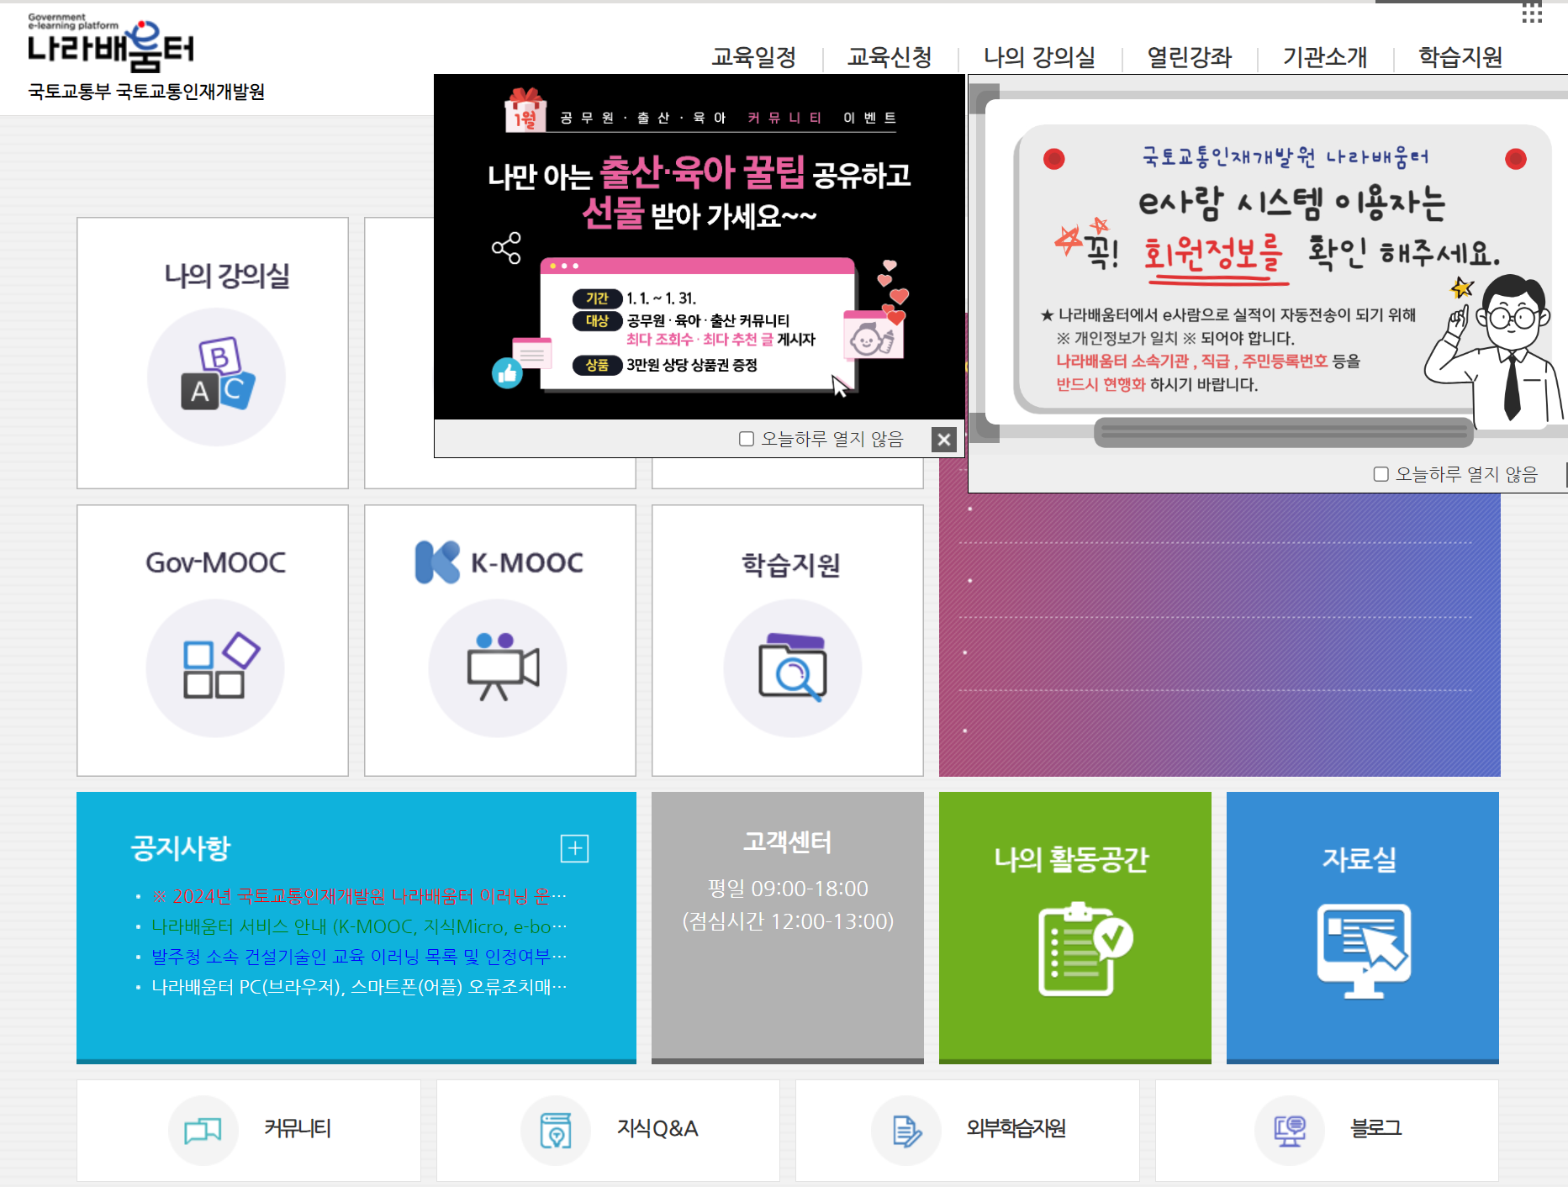Click the 지식Q&A text link
Image resolution: width=1568 pixels, height=1187 pixels.
coord(657,1128)
